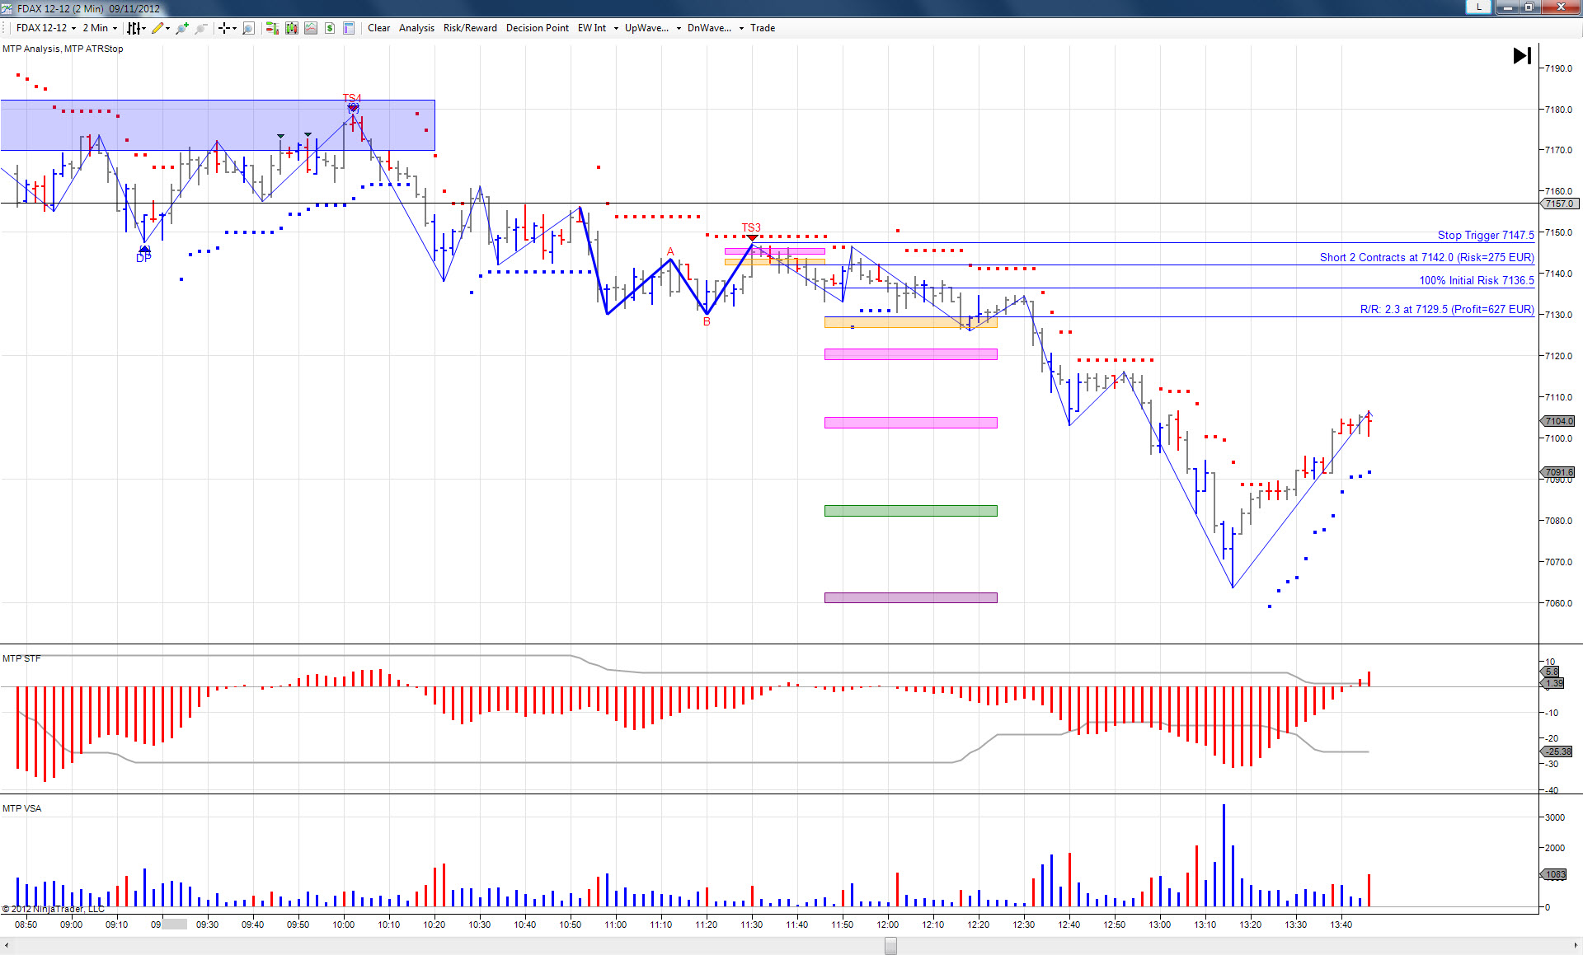Click the horizontal scrollbar right arrow

1575,946
